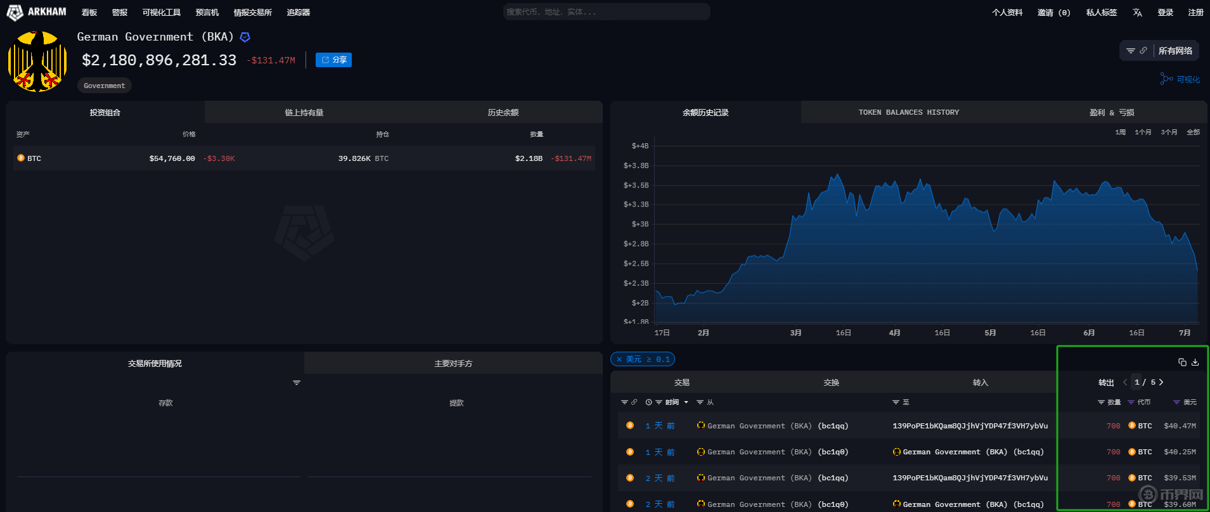Remove the 美元 ≥ 0.1 filter chip

(x=619, y=359)
